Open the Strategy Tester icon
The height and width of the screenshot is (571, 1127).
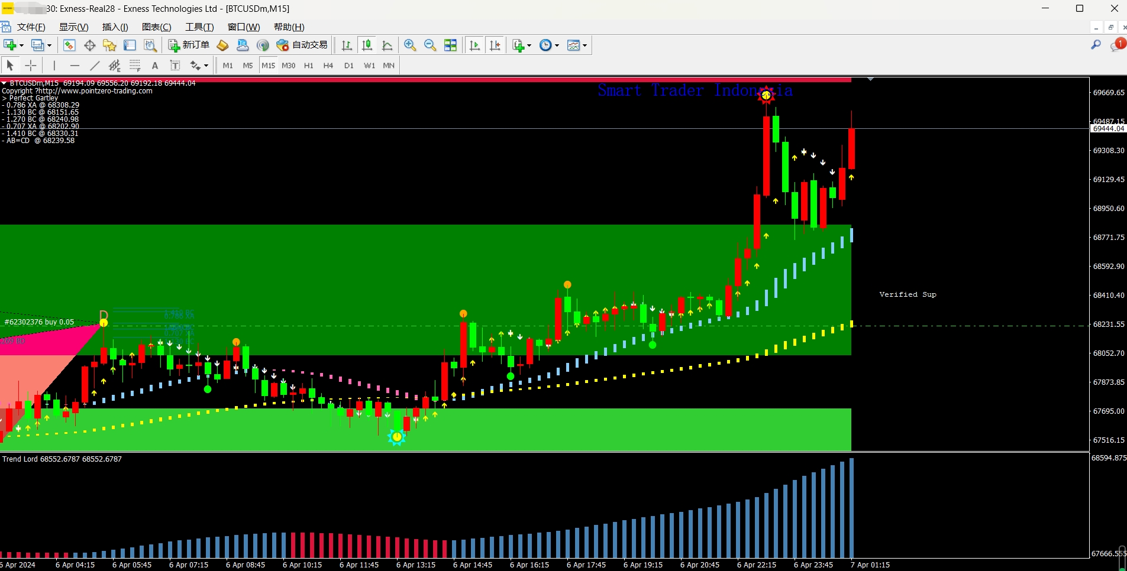(x=150, y=45)
